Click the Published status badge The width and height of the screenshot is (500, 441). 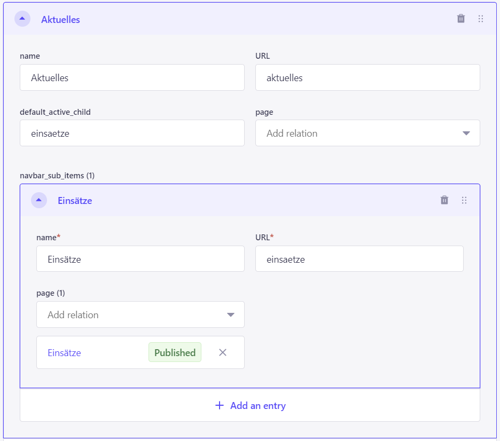coord(175,352)
